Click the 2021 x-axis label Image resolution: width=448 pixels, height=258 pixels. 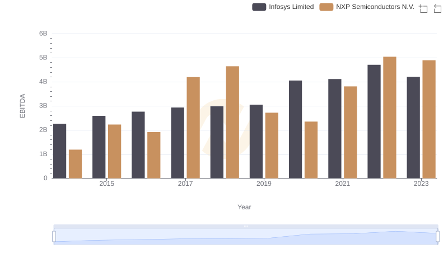342,184
